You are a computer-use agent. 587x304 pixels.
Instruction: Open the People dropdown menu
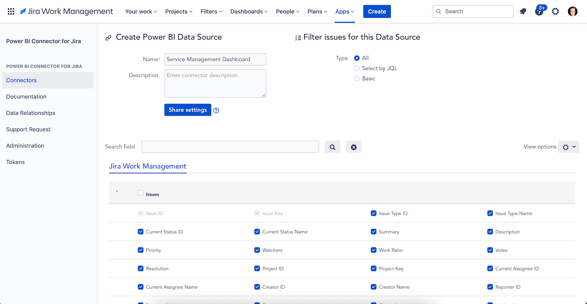[288, 11]
